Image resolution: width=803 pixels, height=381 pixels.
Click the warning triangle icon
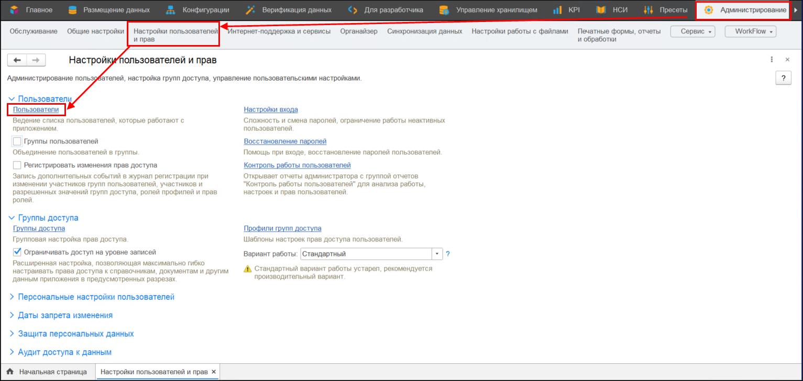tap(248, 269)
